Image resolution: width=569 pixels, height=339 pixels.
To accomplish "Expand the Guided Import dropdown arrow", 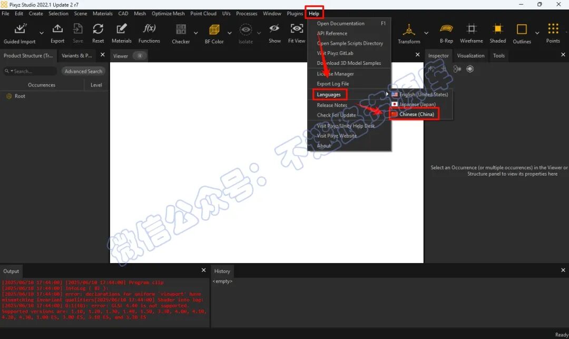I will point(42,33).
